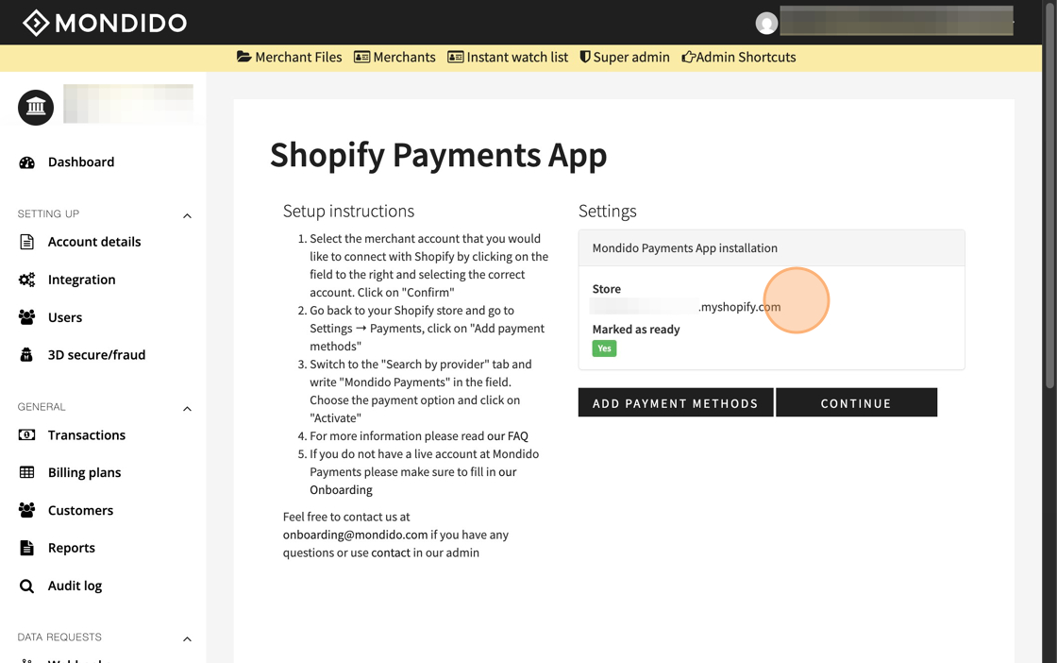Open 3D secure/fraud settings
The image size is (1057, 663).
pyautogui.click(x=96, y=355)
